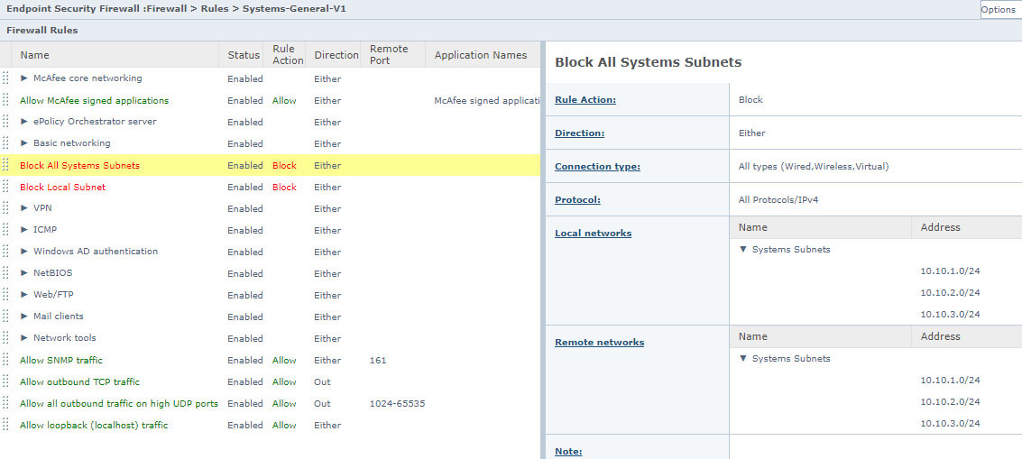The image size is (1022, 459).
Task: Click drag handle of high UDP ports row
Action: pos(5,403)
